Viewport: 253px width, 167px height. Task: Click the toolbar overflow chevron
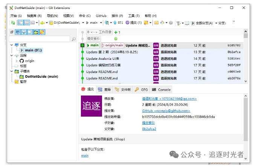coord(234,21)
